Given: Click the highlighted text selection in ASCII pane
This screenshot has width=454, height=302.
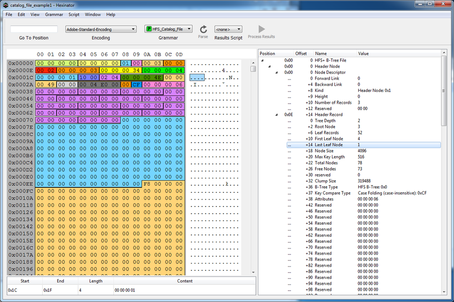Looking at the screenshot, I should click(197, 77).
